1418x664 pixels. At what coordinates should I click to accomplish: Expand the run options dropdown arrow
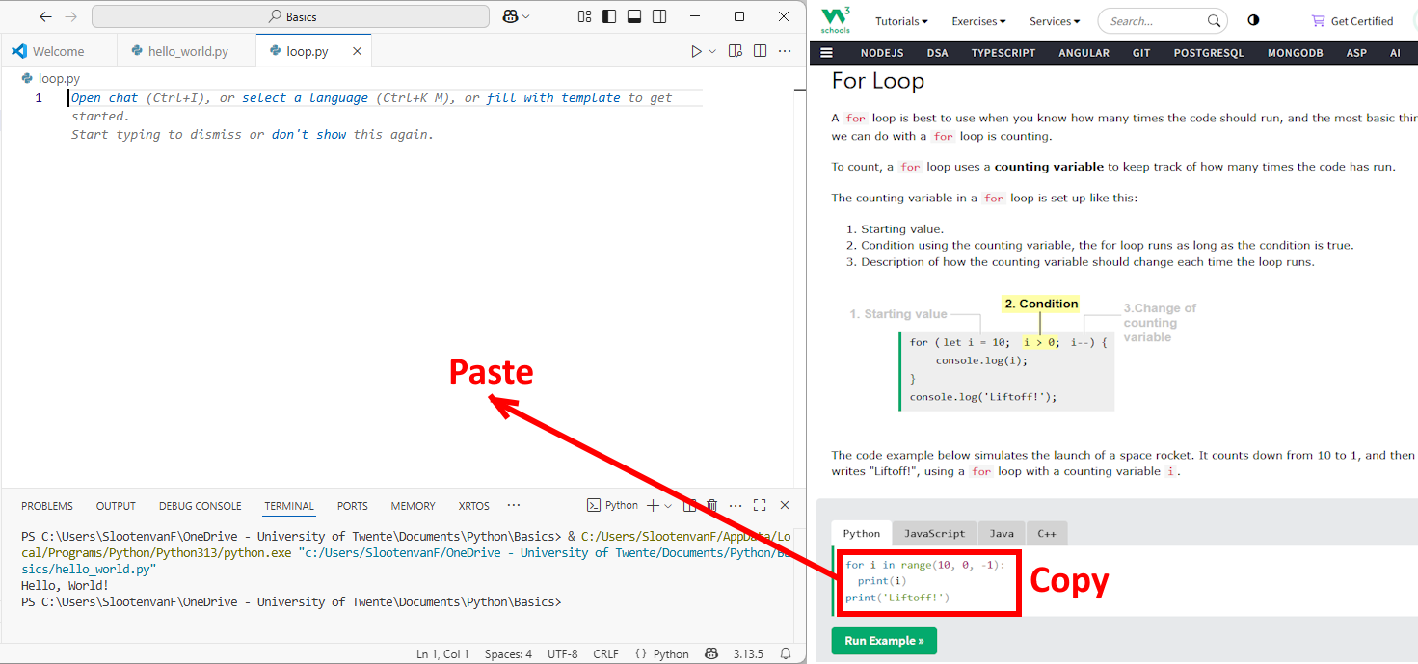click(713, 51)
